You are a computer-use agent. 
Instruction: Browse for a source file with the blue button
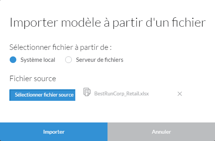click(x=42, y=95)
